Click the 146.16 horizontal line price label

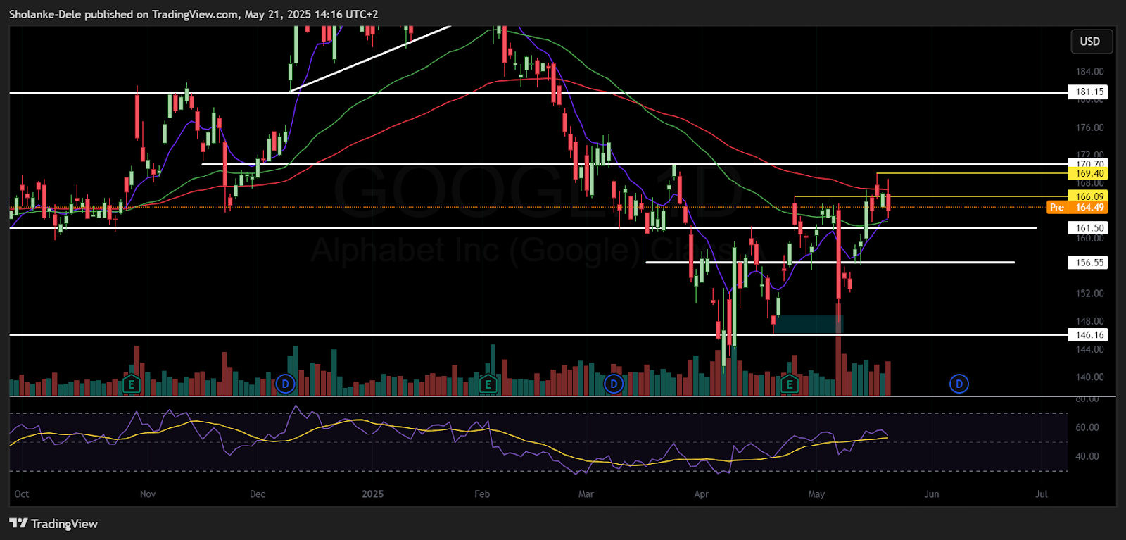click(x=1089, y=335)
